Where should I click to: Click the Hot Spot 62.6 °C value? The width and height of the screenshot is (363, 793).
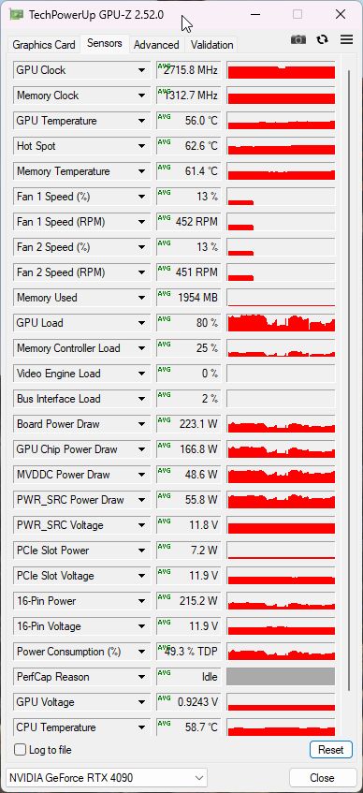[x=189, y=146]
